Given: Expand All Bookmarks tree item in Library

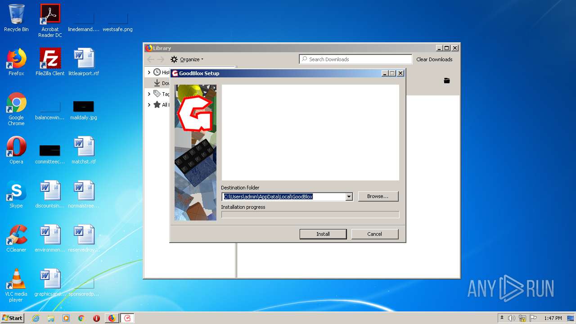Looking at the screenshot, I should click(x=149, y=104).
